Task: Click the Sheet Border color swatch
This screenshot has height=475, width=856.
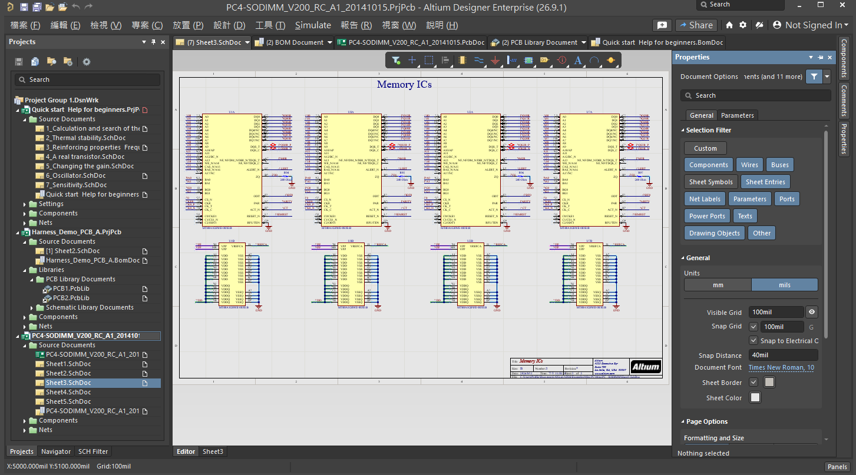Action: (769, 382)
